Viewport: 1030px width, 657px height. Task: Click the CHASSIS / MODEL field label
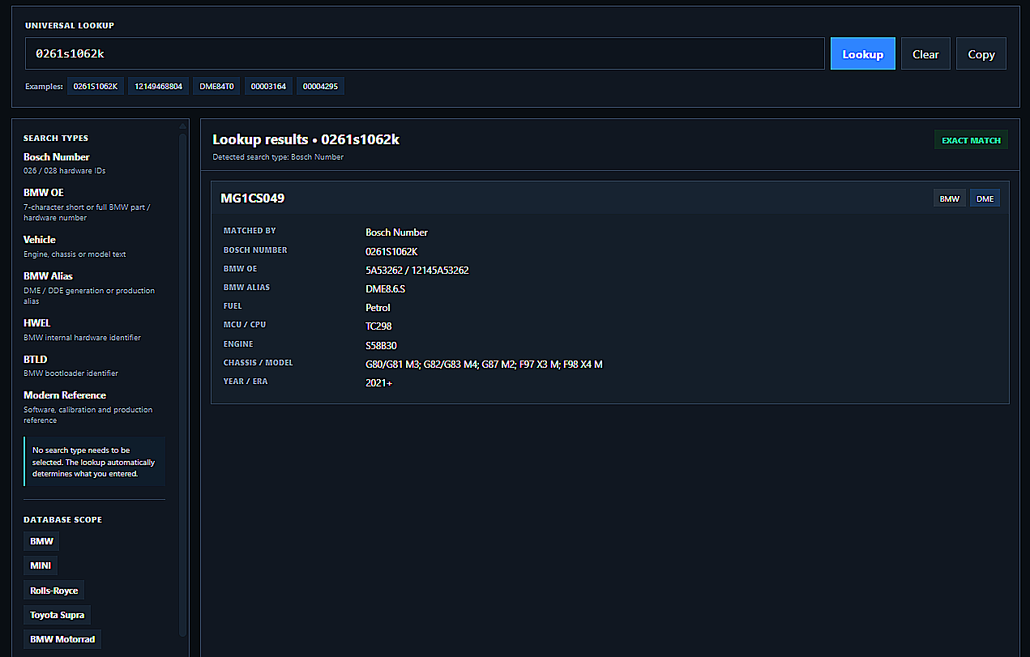[x=259, y=363]
